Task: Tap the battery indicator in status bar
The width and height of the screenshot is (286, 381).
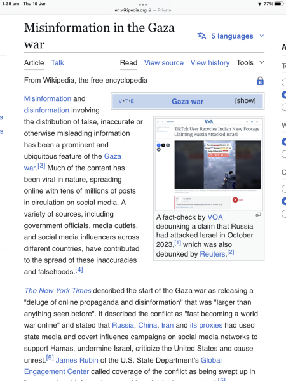Action: (278, 4)
